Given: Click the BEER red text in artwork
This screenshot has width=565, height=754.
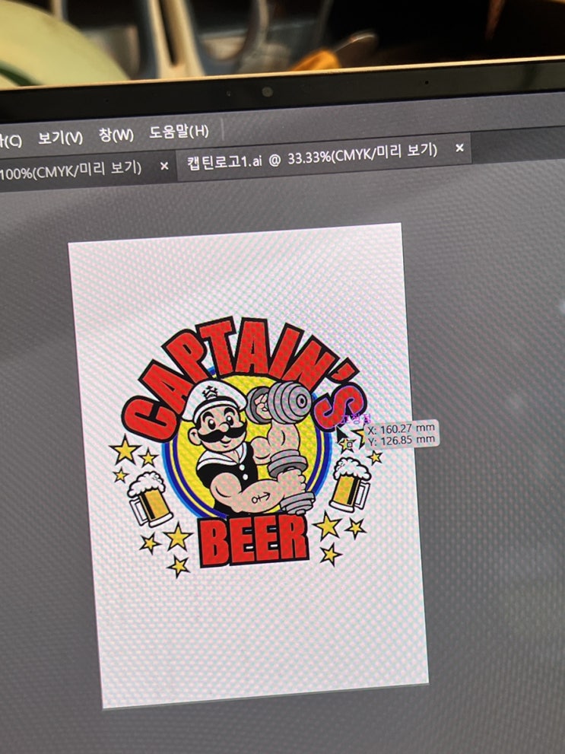Looking at the screenshot, I should [x=254, y=540].
